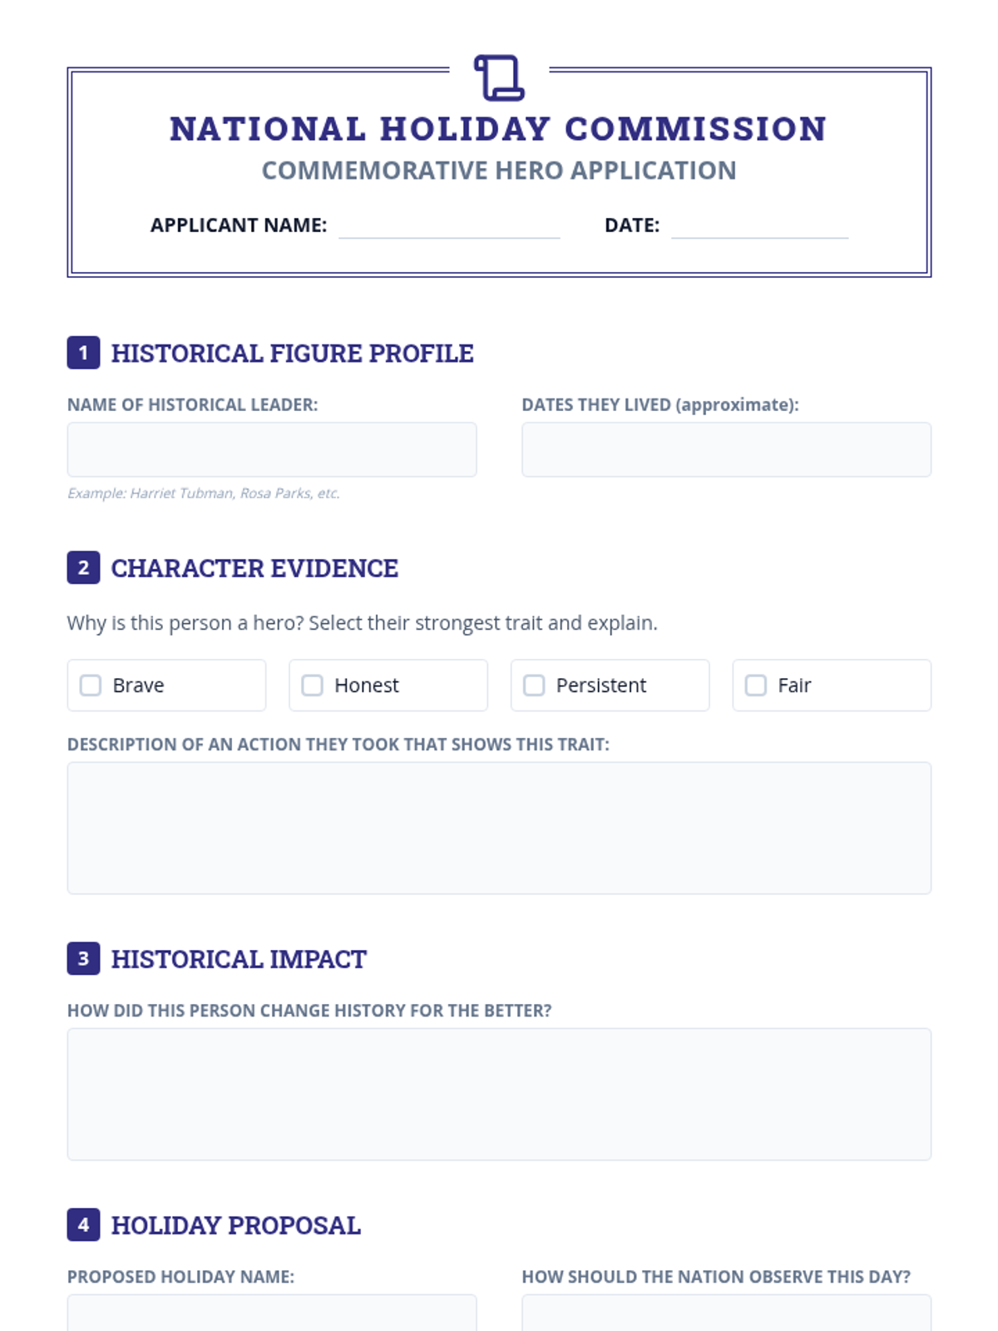Select the Persistent trait checkbox
998x1331 pixels.
534,685
